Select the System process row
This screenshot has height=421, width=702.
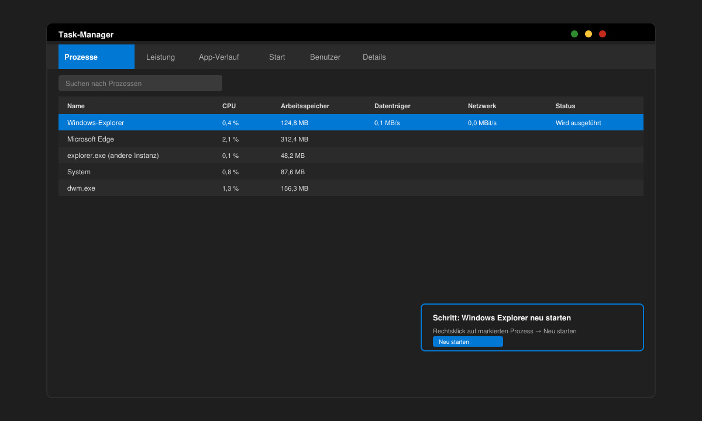coord(351,172)
